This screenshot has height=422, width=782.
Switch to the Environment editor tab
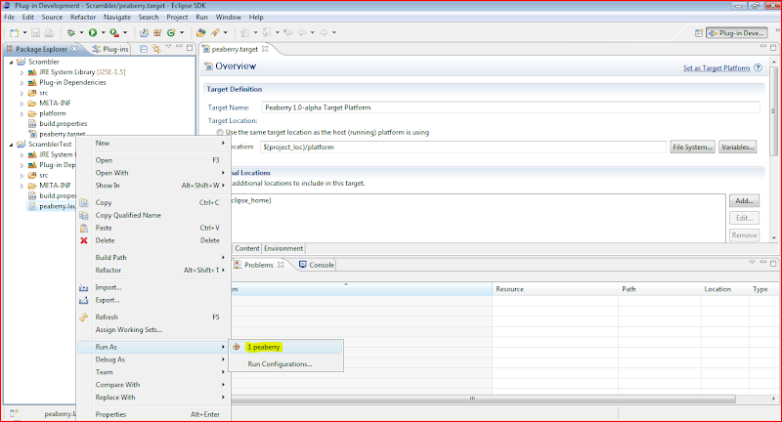coord(283,248)
